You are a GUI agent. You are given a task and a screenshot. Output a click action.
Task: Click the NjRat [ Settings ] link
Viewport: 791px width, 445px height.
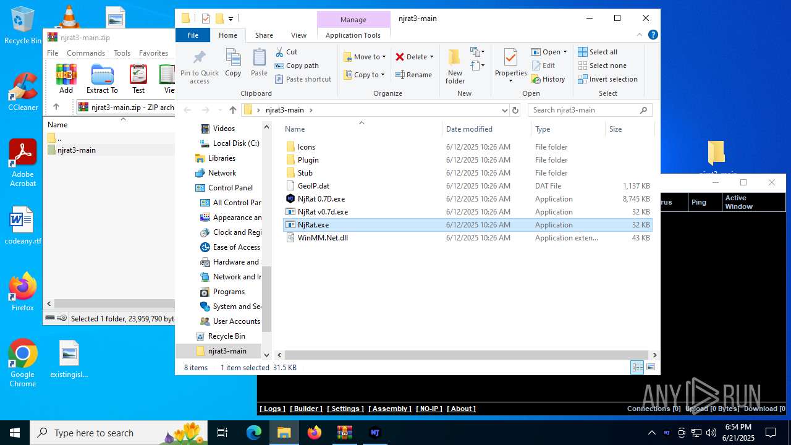click(345, 409)
